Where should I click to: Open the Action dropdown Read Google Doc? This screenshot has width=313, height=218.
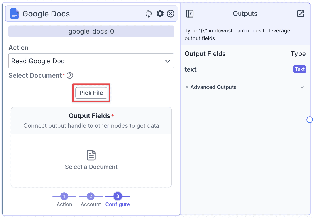tap(91, 61)
